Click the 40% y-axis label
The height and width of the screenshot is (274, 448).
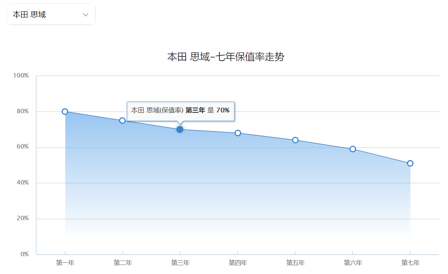click(x=22, y=183)
